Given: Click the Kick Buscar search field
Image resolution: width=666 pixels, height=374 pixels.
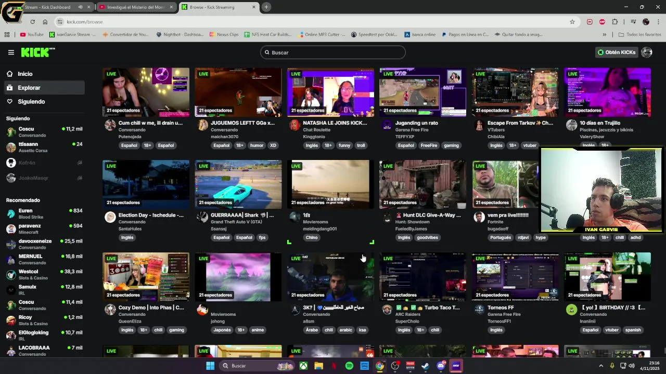Looking at the screenshot, I should [333, 52].
